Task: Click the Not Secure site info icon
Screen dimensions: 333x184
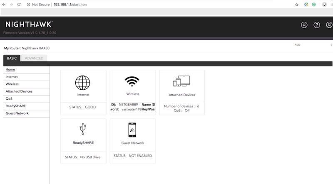Action: [28, 5]
